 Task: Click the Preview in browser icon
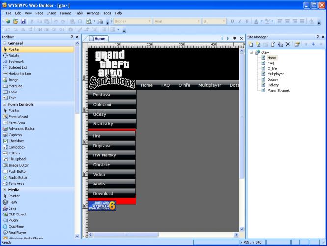89,21
